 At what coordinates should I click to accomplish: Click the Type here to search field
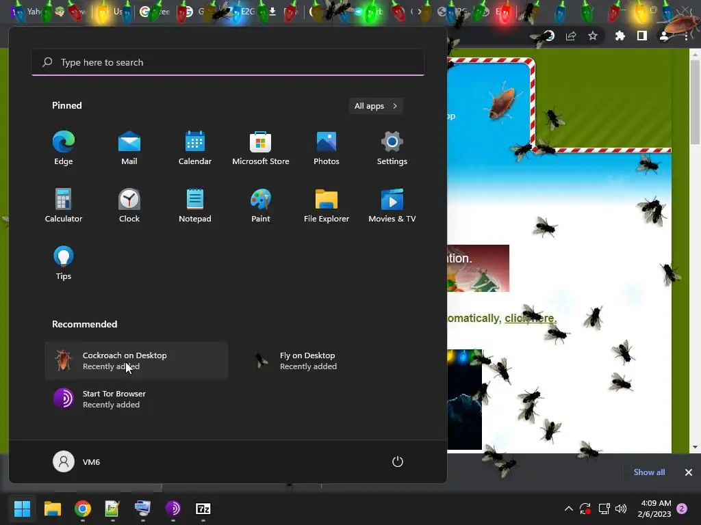228,62
